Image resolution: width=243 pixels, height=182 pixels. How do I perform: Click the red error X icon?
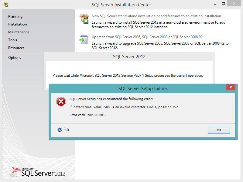[x=61, y=102]
